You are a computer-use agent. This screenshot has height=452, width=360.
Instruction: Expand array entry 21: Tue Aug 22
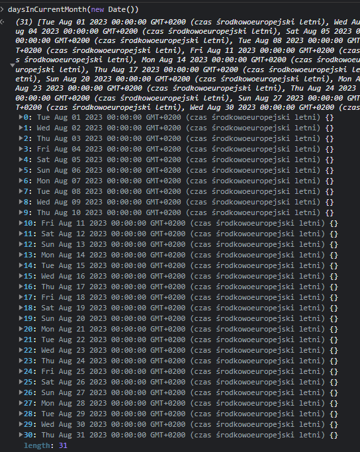click(21, 339)
